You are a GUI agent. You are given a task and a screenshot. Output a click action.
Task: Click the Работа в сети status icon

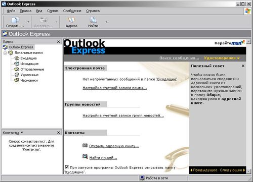[142, 178]
